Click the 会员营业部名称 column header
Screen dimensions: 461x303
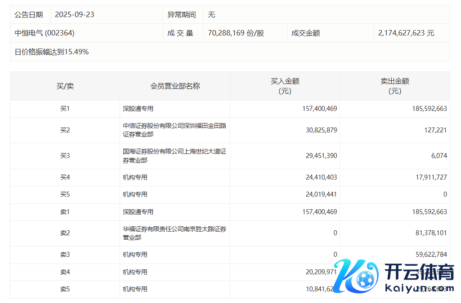pos(175,86)
